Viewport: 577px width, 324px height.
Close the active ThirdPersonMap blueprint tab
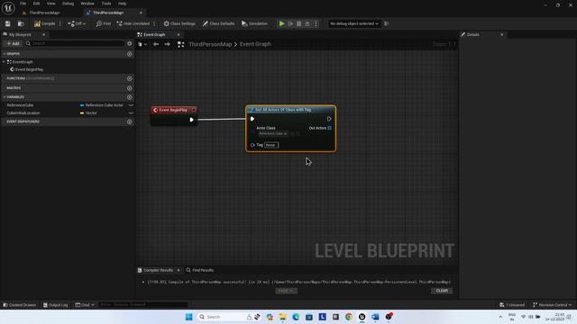(141, 13)
